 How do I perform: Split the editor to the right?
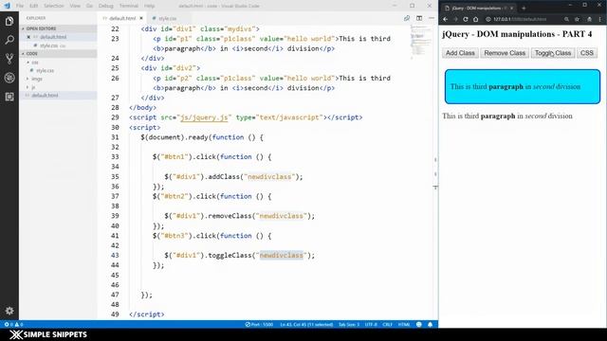(x=419, y=18)
